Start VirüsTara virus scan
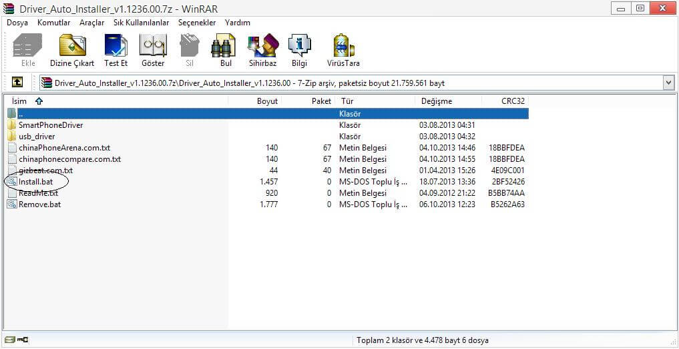 [x=343, y=50]
